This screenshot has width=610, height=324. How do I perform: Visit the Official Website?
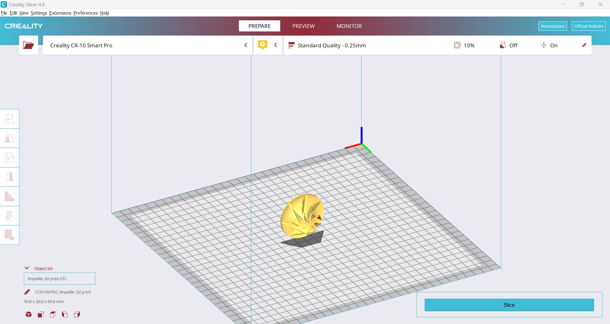pos(589,26)
